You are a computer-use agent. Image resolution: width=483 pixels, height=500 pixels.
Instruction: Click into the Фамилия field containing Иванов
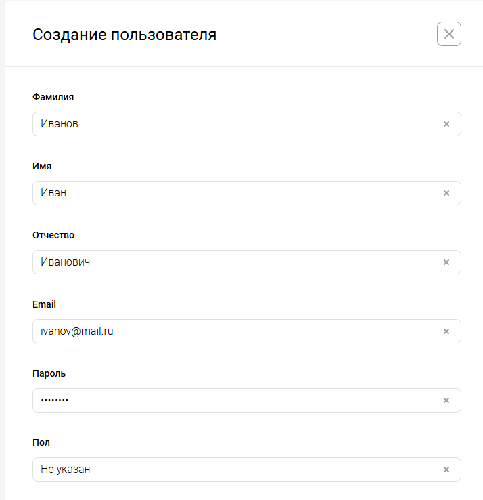coord(230,124)
